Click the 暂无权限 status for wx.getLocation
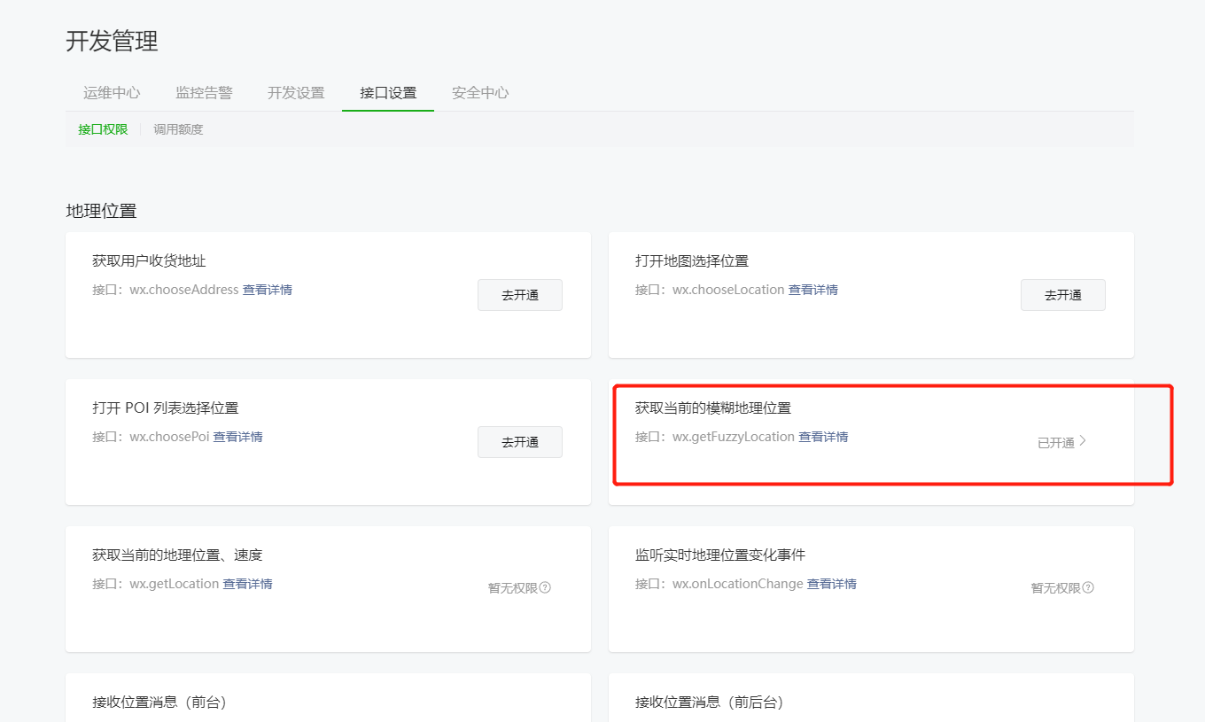Viewport: 1205px width, 722px height. (513, 587)
